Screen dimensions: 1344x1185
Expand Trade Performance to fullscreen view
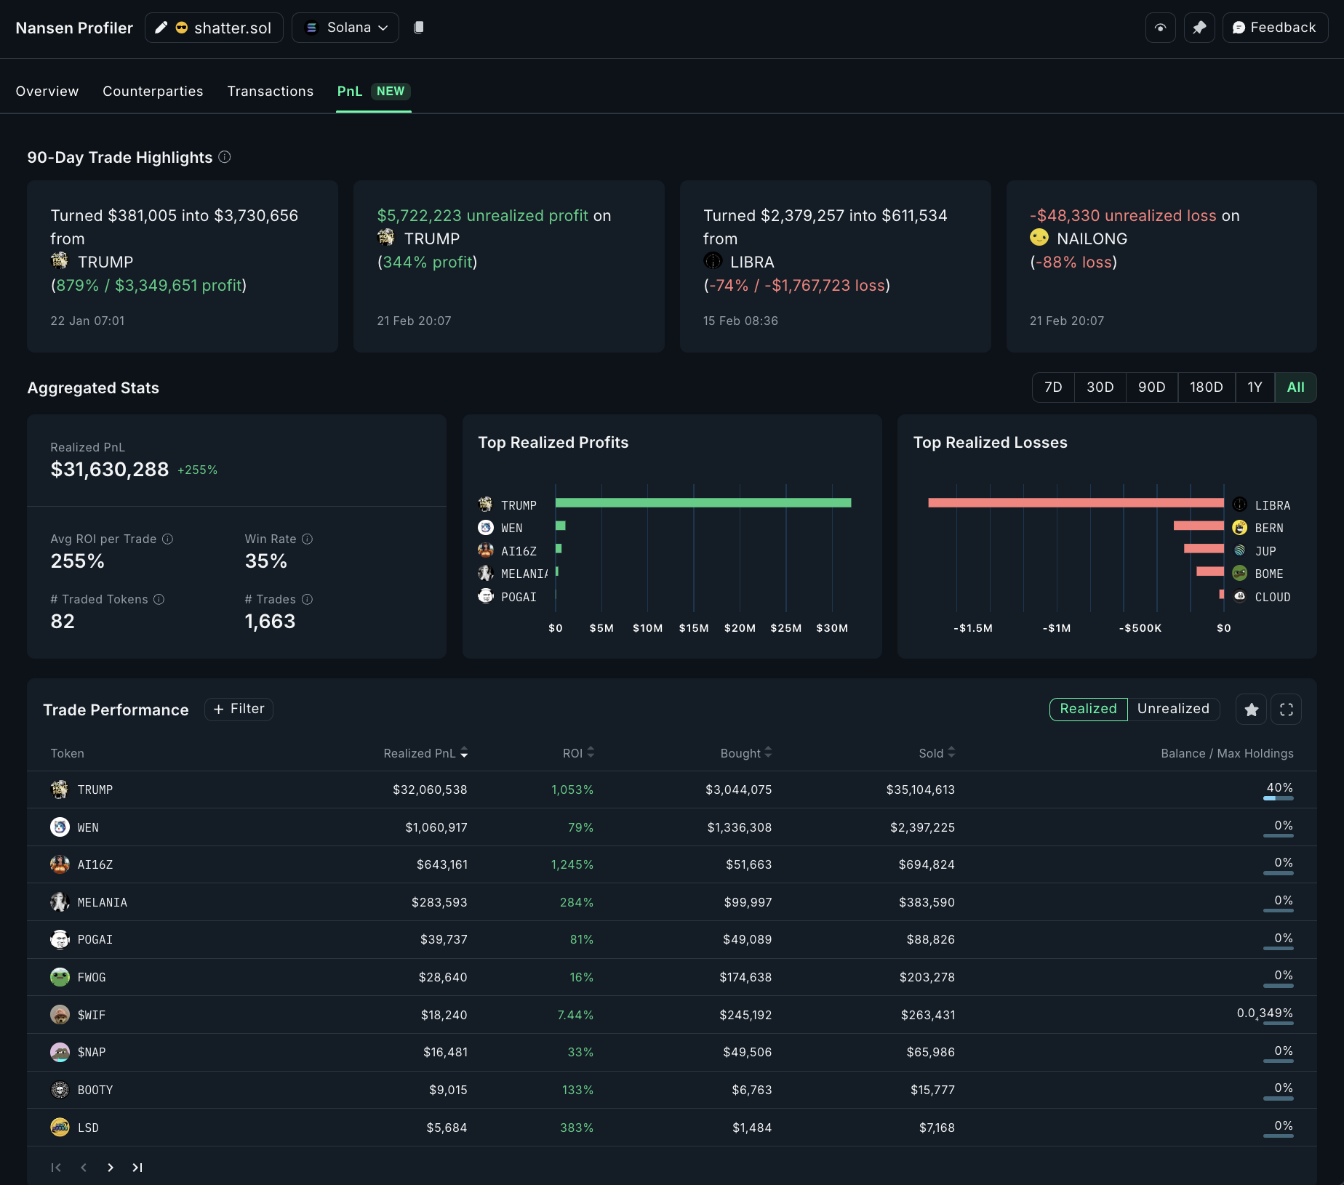pos(1286,709)
